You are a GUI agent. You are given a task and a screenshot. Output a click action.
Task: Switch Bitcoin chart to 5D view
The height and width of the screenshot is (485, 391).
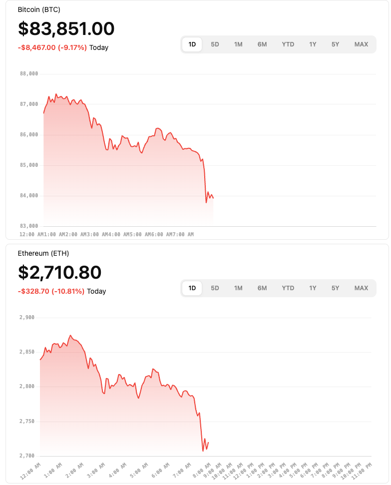coord(215,44)
